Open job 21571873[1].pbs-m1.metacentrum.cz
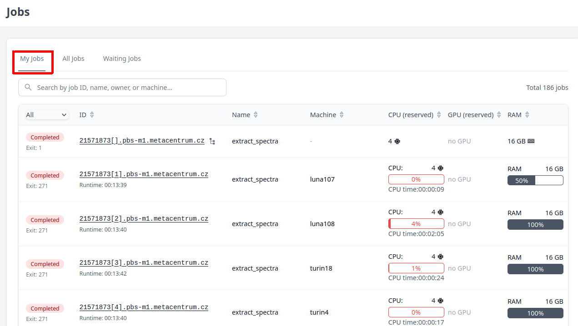The height and width of the screenshot is (326, 578). [x=144, y=174]
